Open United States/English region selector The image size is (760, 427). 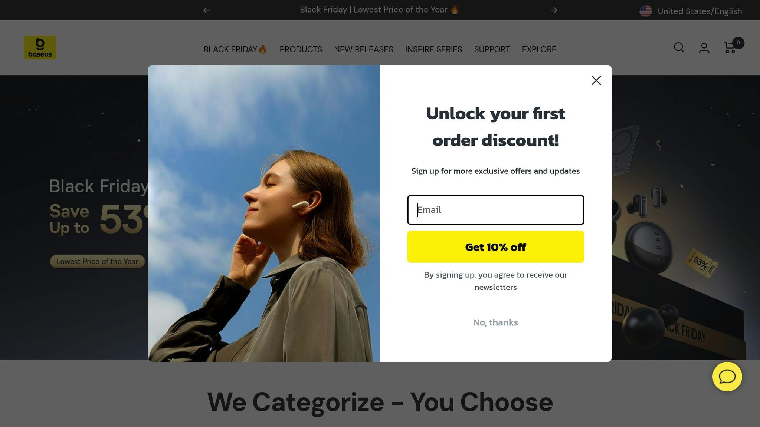point(691,11)
